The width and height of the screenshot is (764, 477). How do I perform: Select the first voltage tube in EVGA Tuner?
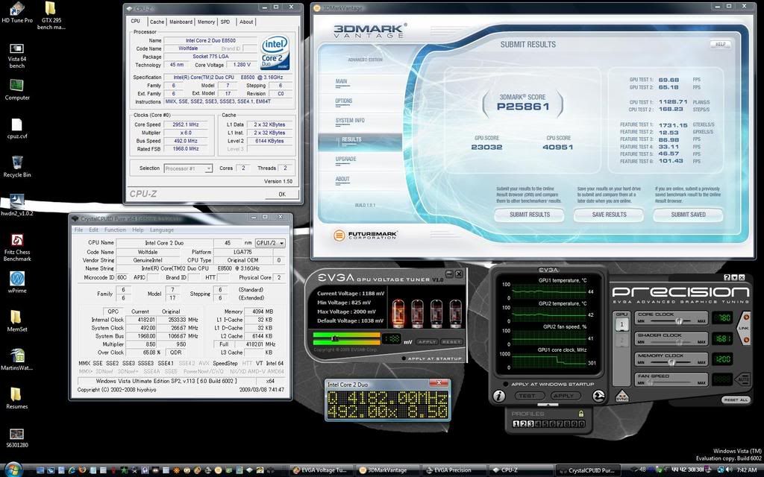[398, 312]
